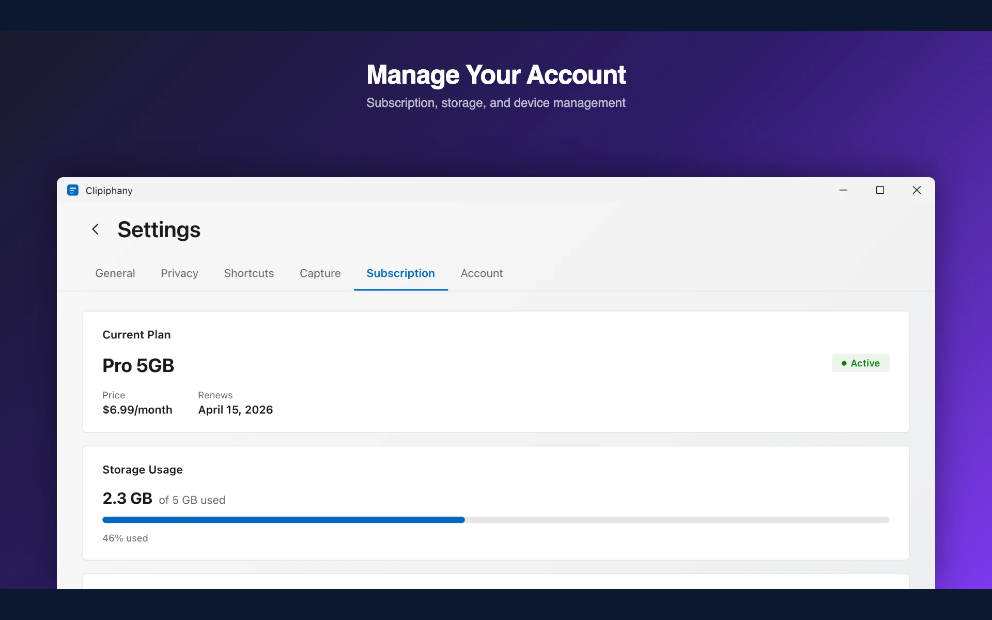Click the Manage Your Account headline

pyautogui.click(x=496, y=75)
